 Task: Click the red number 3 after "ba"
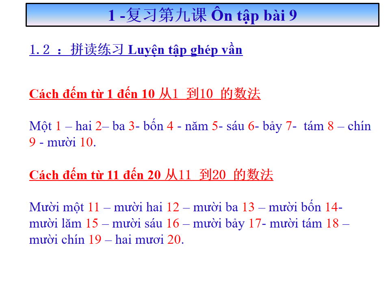pos(131,126)
